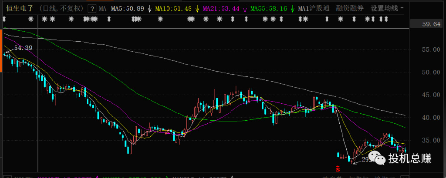Screen dimensions: 446x178
Task: Click the 55.00 price axis label
Action: tap(430, 50)
